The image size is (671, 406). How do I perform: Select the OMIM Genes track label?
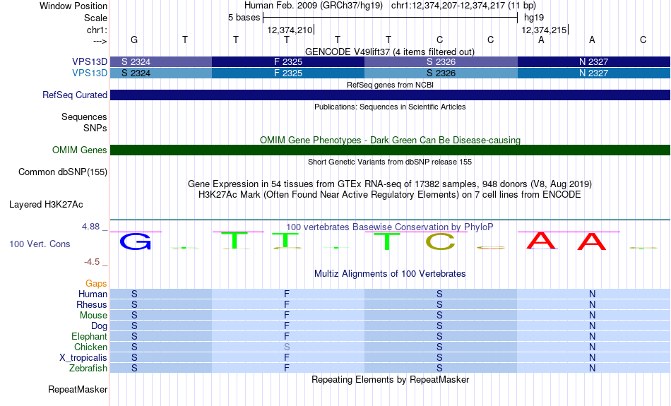click(79, 150)
